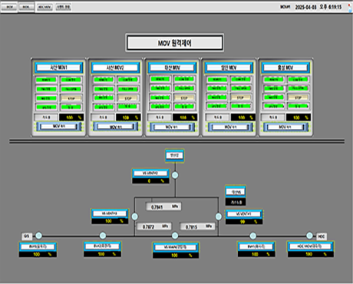Click the valve circle beside VS VENT#2
The height and width of the screenshot is (284, 353).
coord(175,175)
